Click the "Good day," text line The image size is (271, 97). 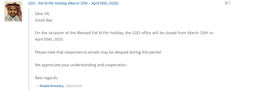click(44, 20)
